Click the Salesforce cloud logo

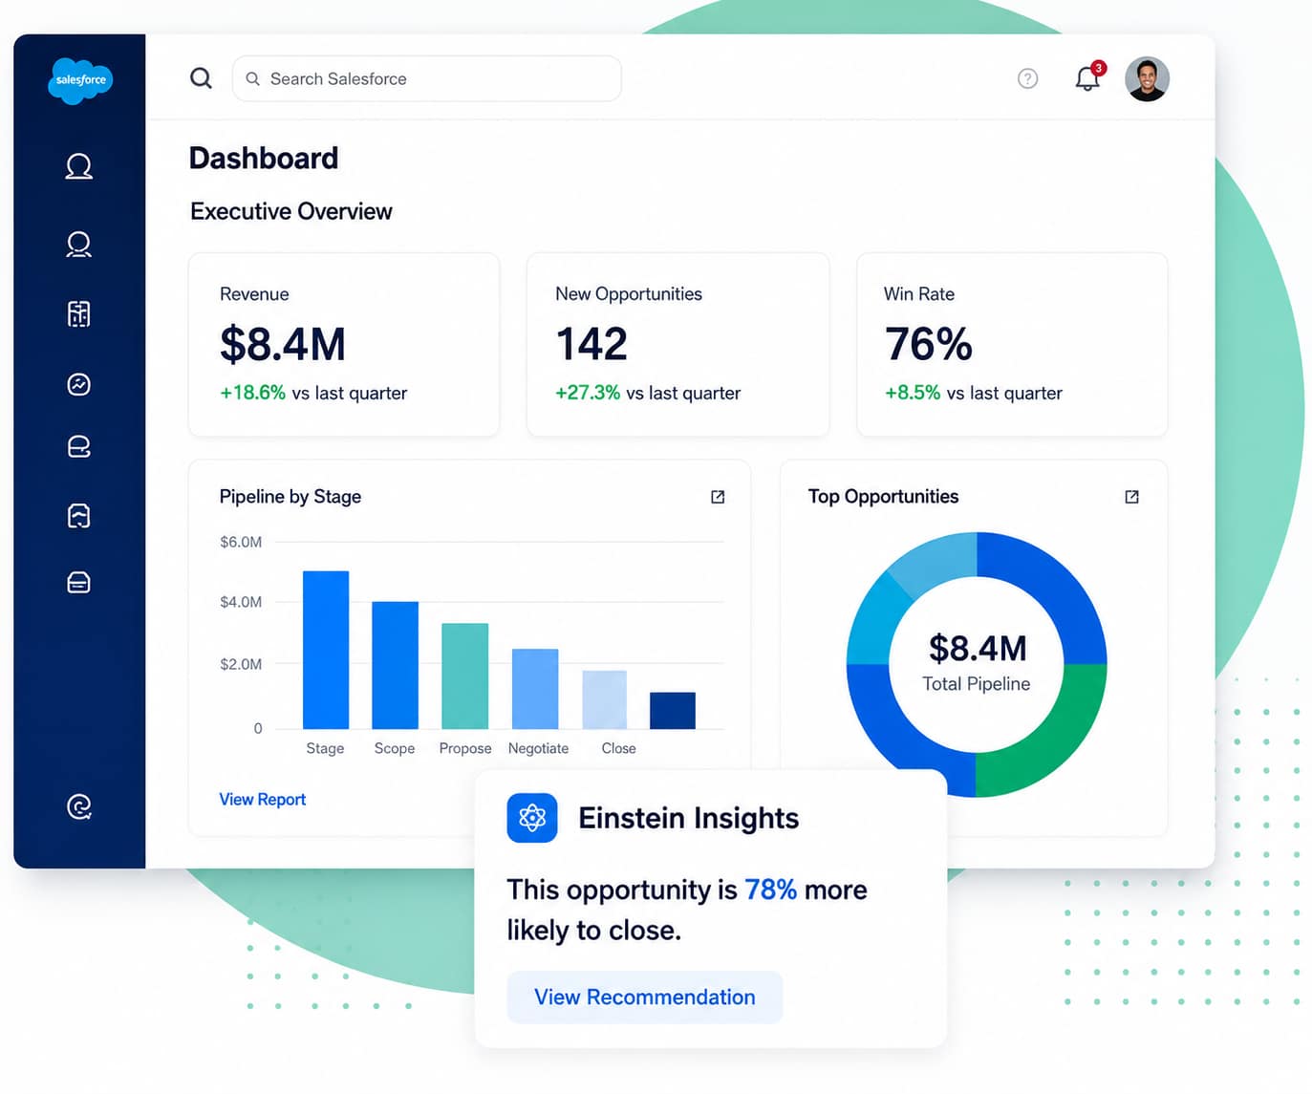point(80,80)
